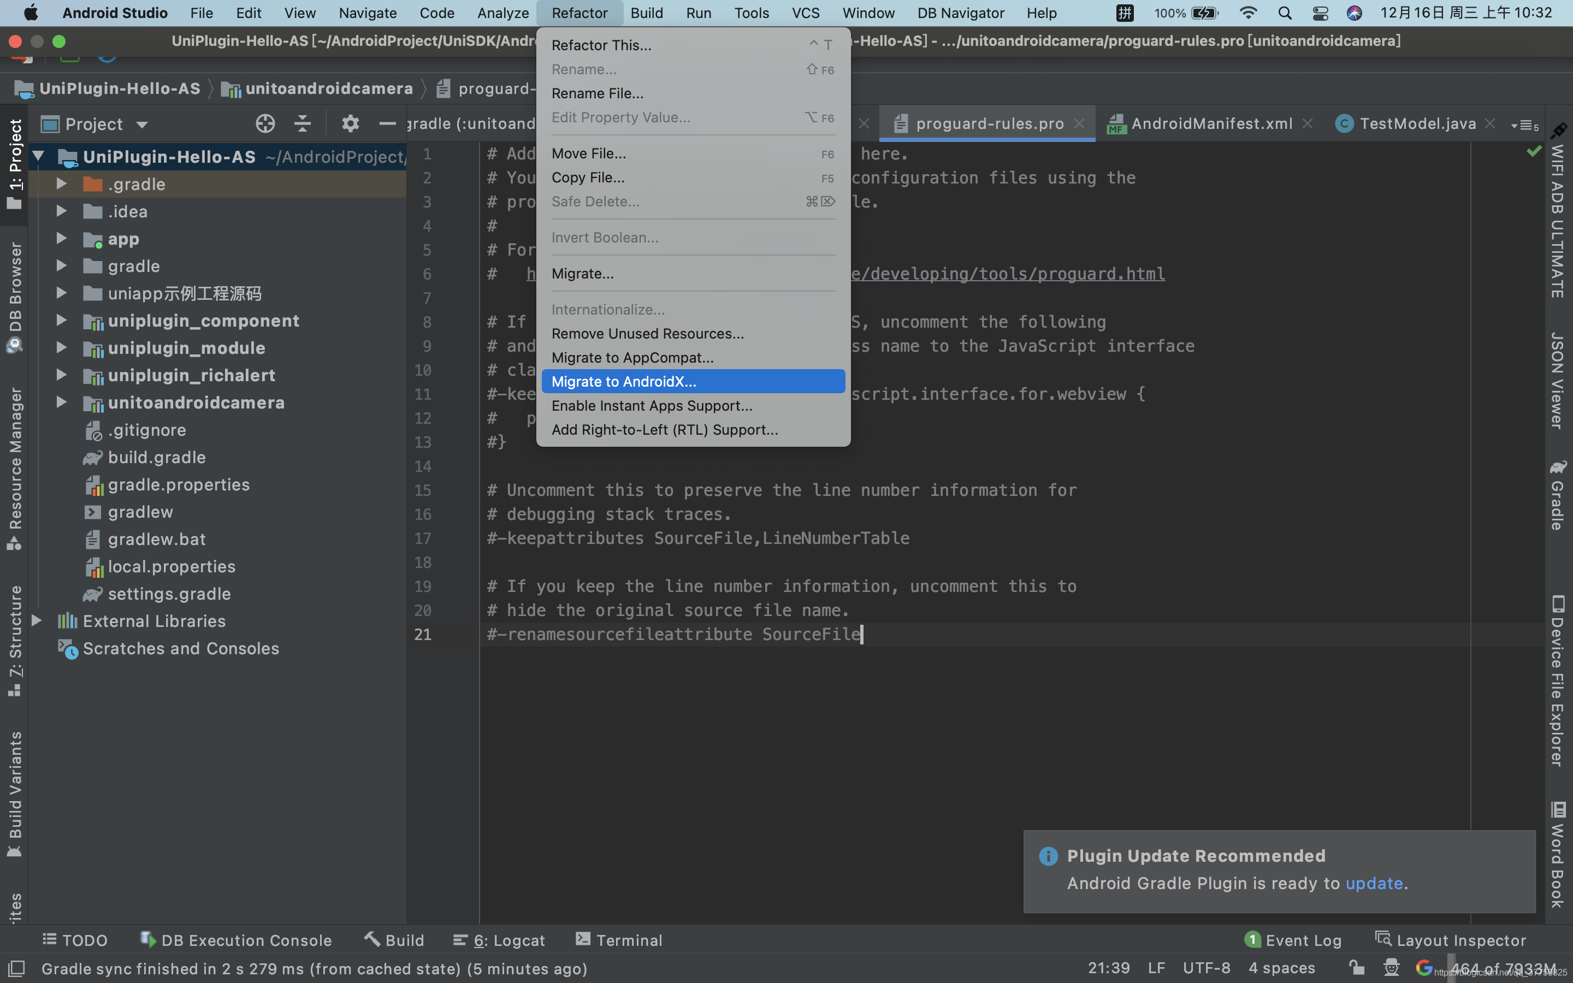This screenshot has height=983, width=1573.
Task: Open DB Browser tool window
Action: click(14, 298)
